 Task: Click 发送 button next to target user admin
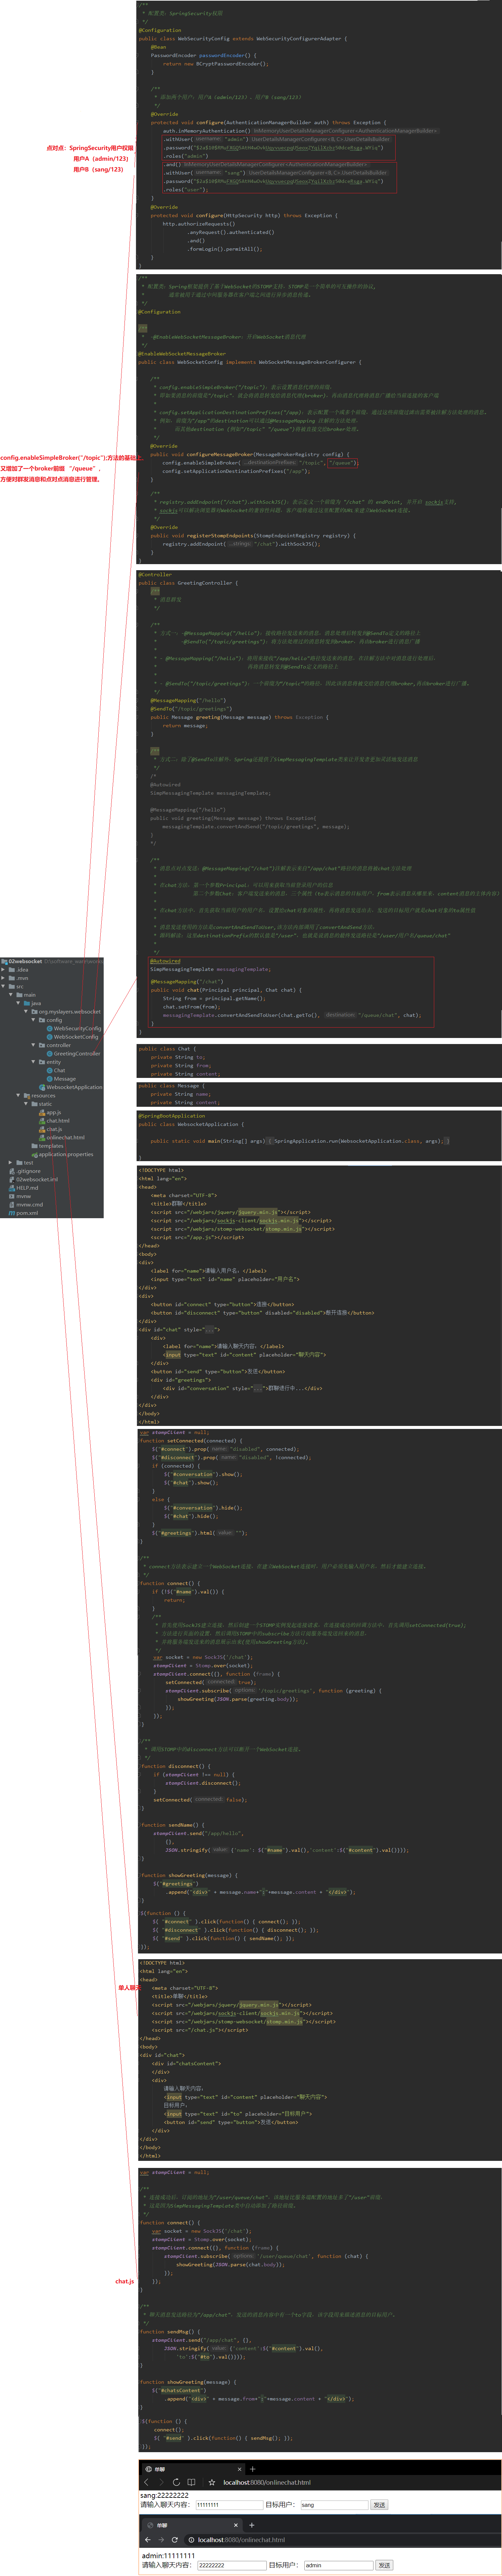[x=384, y=2565]
